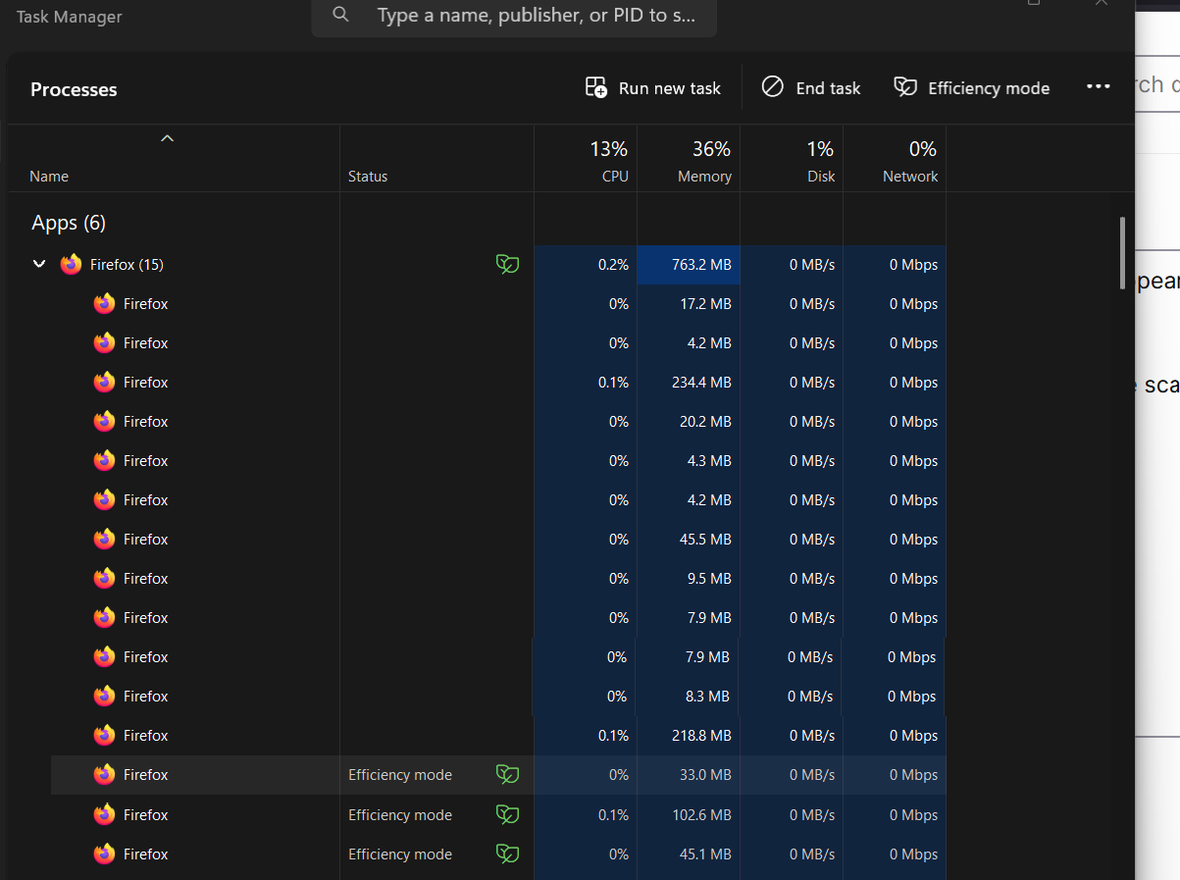
Task: Open the three-dot more options menu
Action: (1098, 87)
